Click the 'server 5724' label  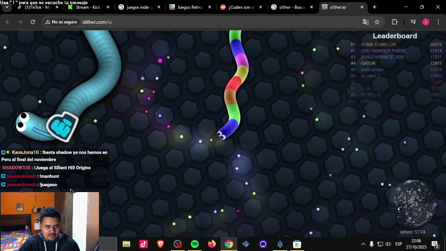(413, 232)
